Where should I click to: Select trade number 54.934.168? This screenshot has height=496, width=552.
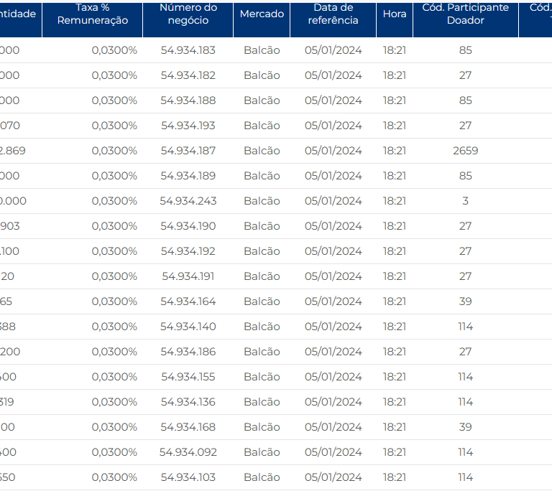click(x=188, y=427)
